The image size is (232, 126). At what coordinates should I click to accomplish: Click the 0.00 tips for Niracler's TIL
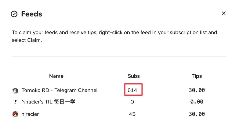(x=197, y=102)
